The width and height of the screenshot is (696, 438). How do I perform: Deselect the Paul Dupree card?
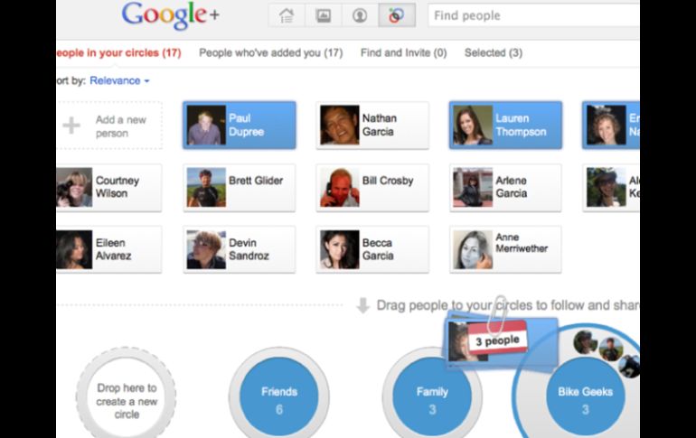[x=240, y=126]
